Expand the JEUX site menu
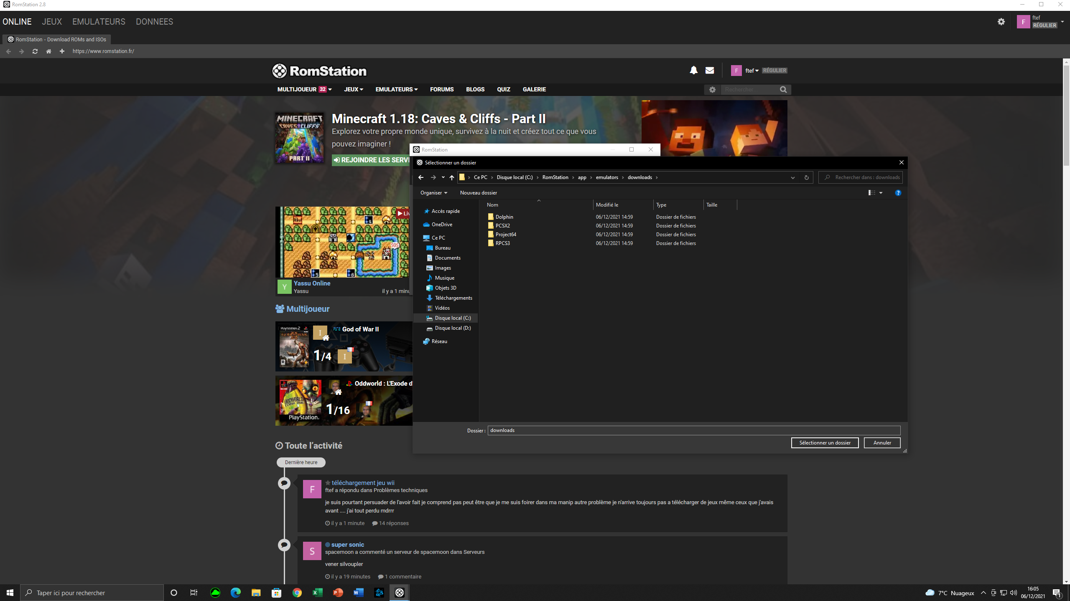Viewport: 1070px width, 601px height. pos(354,89)
